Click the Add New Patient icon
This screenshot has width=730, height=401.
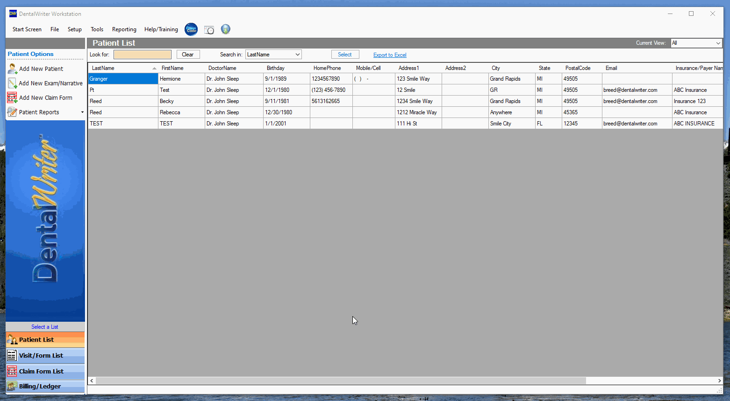pos(12,69)
